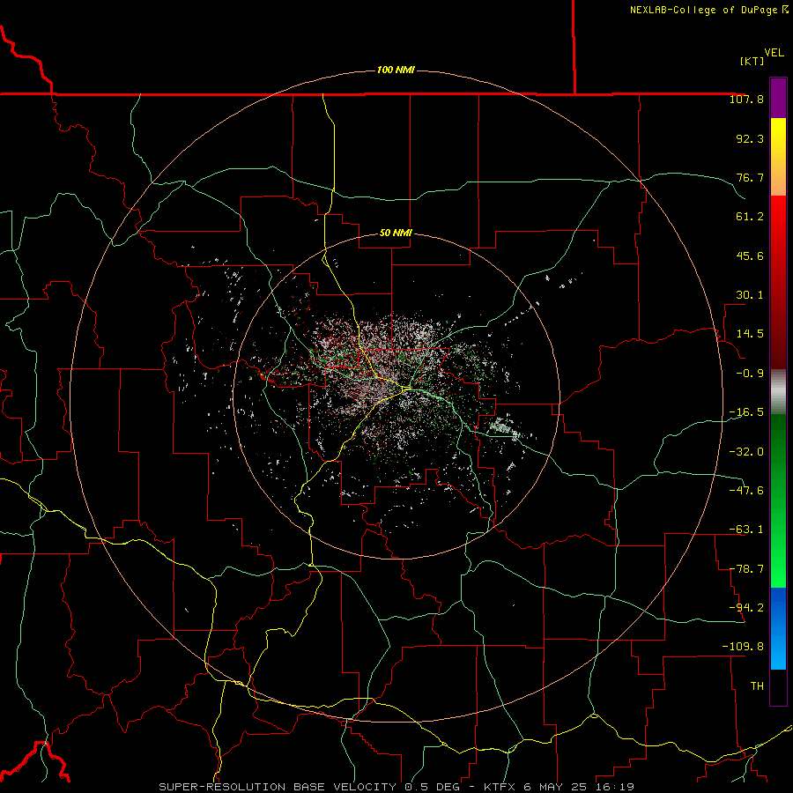Click the VEL legend title
The width and height of the screenshot is (793, 793).
(x=774, y=53)
